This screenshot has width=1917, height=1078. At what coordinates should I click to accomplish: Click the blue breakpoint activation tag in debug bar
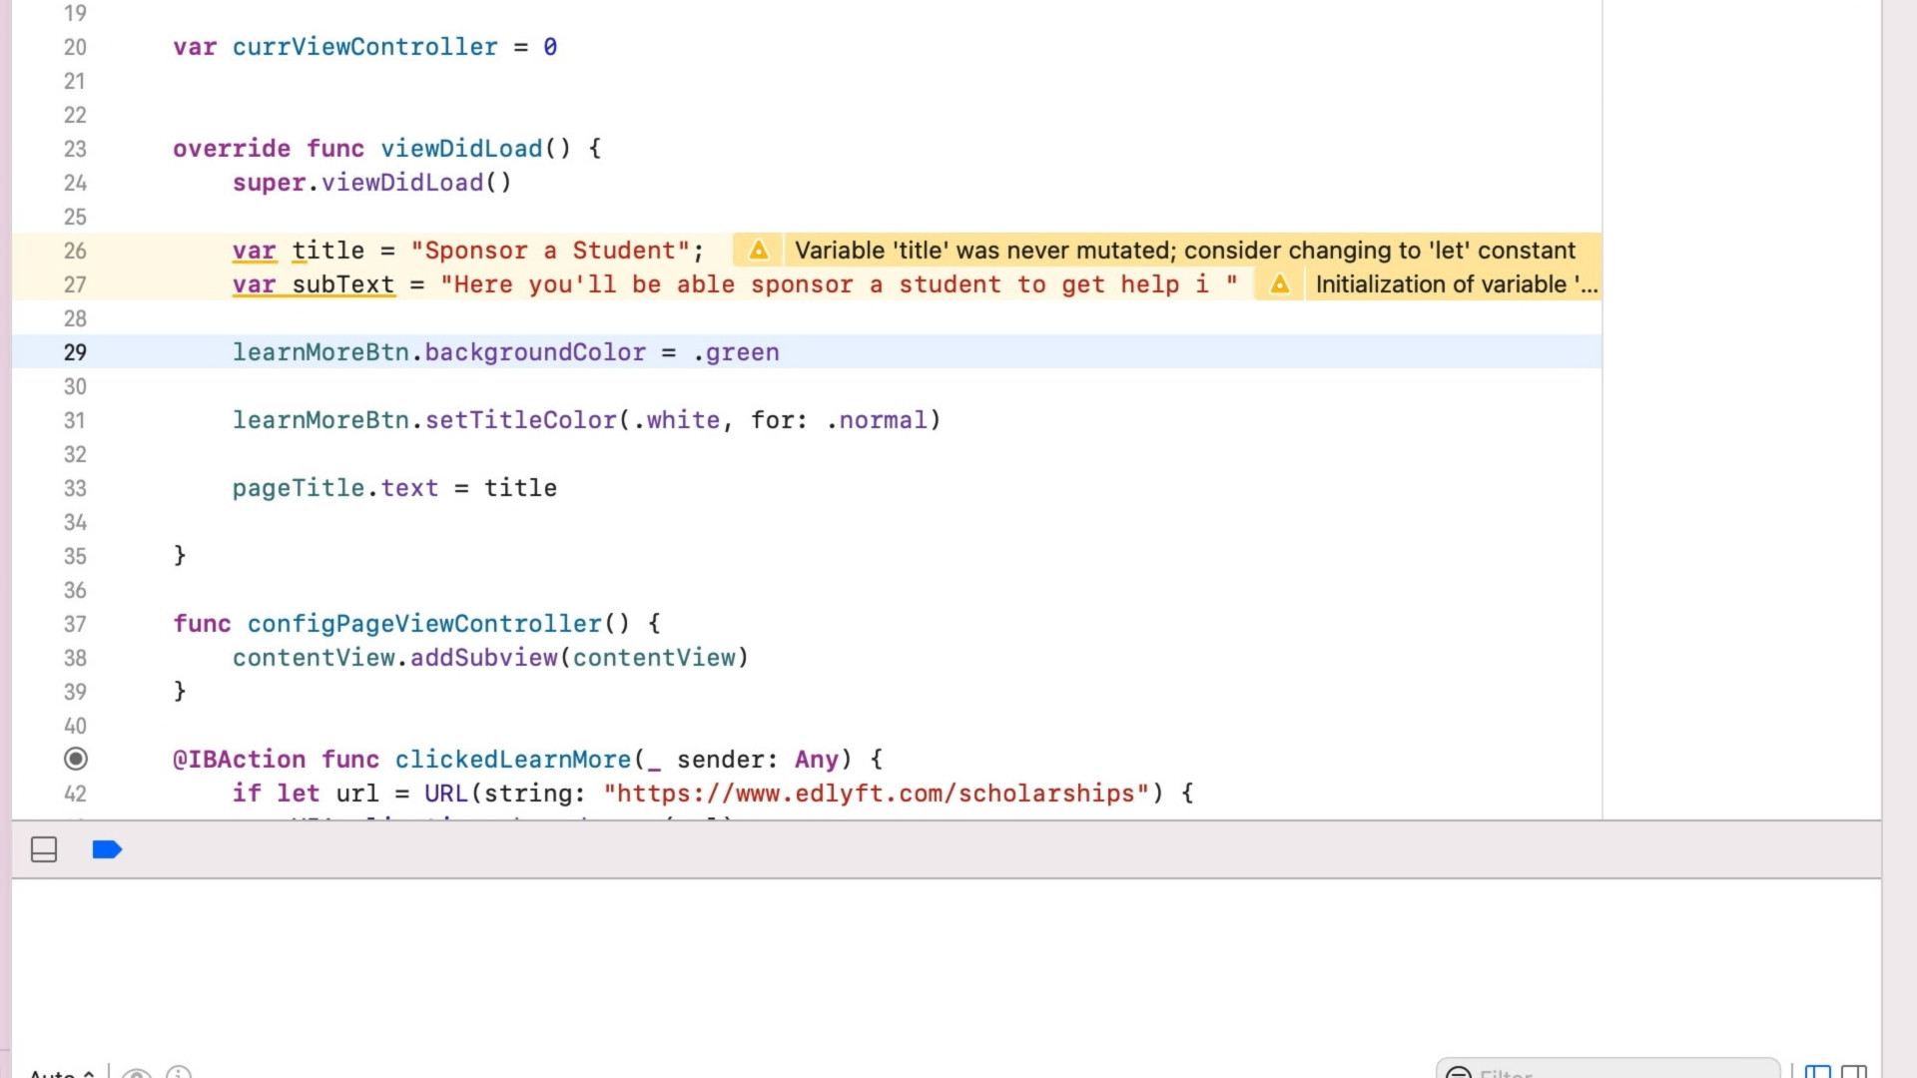pyautogui.click(x=107, y=849)
